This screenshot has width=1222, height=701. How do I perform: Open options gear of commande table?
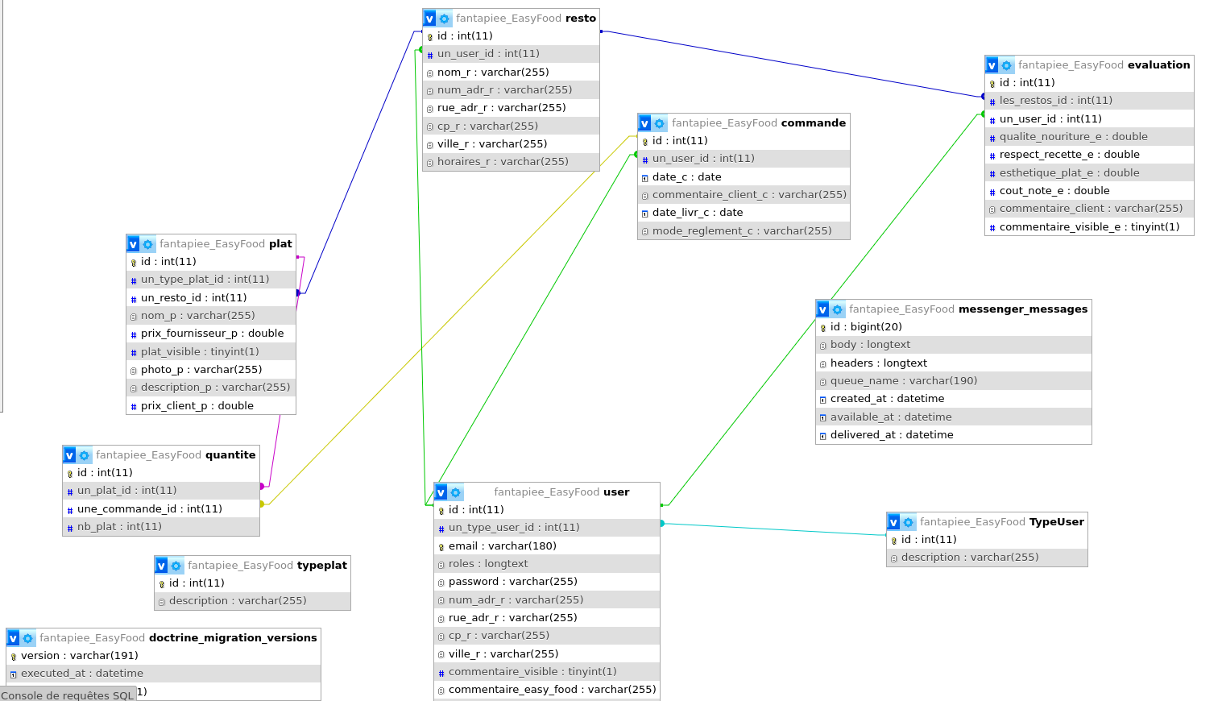tap(660, 123)
